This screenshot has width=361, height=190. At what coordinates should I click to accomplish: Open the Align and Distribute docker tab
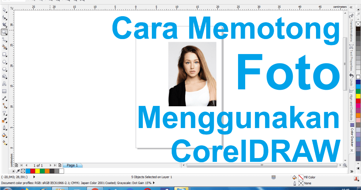pyautogui.click(x=351, y=105)
